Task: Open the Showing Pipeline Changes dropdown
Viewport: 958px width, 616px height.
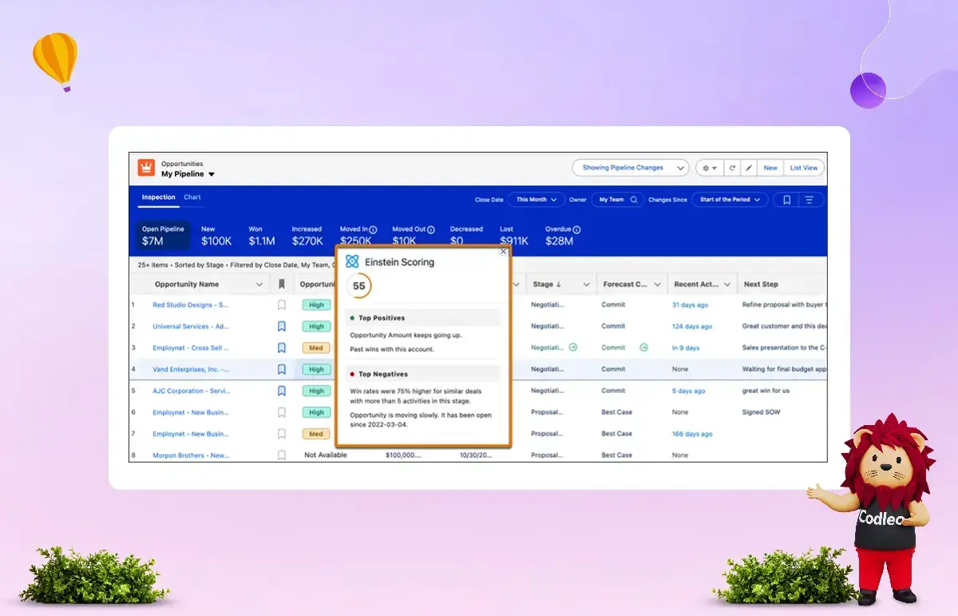Action: (x=630, y=168)
